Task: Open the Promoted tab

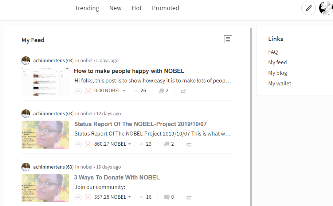Action: pyautogui.click(x=165, y=8)
